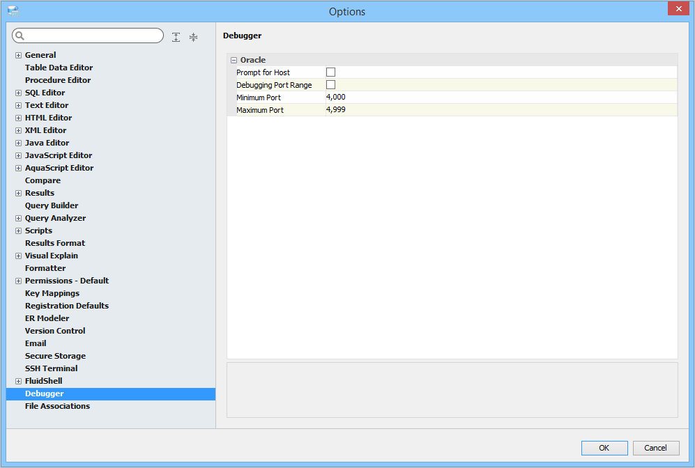Enable the Prompt for Host checkbox
Screen dimensions: 695x468
point(330,72)
